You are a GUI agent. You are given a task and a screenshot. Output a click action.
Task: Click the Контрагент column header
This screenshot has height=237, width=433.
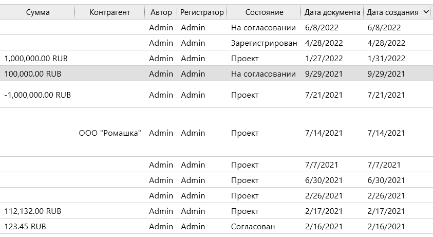[x=109, y=12]
